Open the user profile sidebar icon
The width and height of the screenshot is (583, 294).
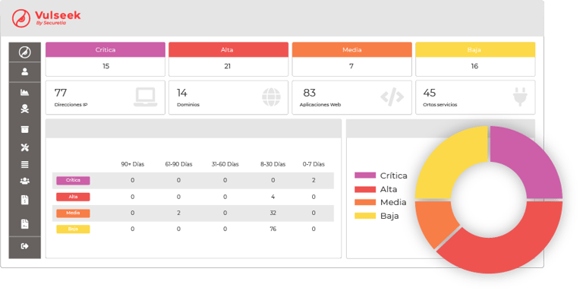point(25,71)
